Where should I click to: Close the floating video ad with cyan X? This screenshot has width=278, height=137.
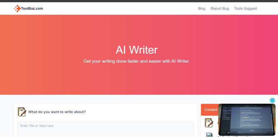pyautogui.click(x=272, y=100)
